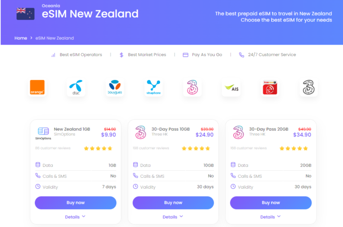Select the Vinaphone operator logo
343x227 pixels.
click(x=153, y=87)
